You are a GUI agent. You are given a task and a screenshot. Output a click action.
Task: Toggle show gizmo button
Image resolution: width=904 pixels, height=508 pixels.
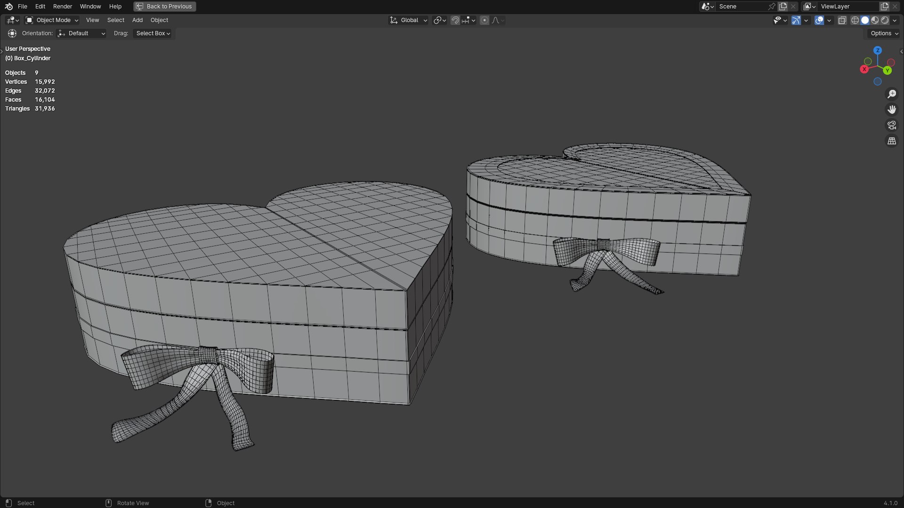coord(796,20)
